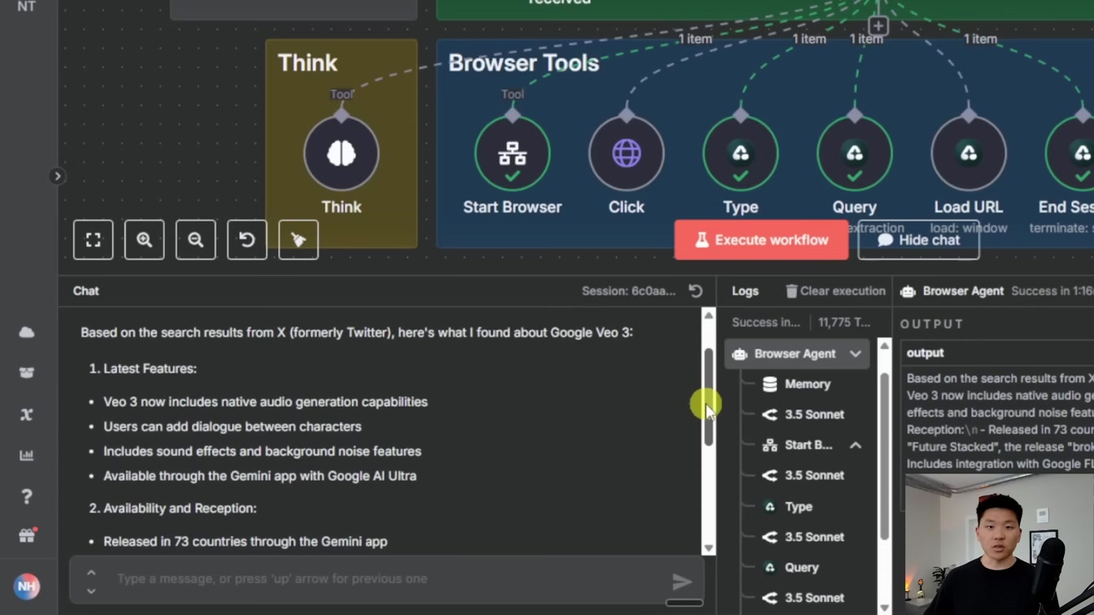Collapse the Browser Agent log entry

pyautogui.click(x=856, y=354)
